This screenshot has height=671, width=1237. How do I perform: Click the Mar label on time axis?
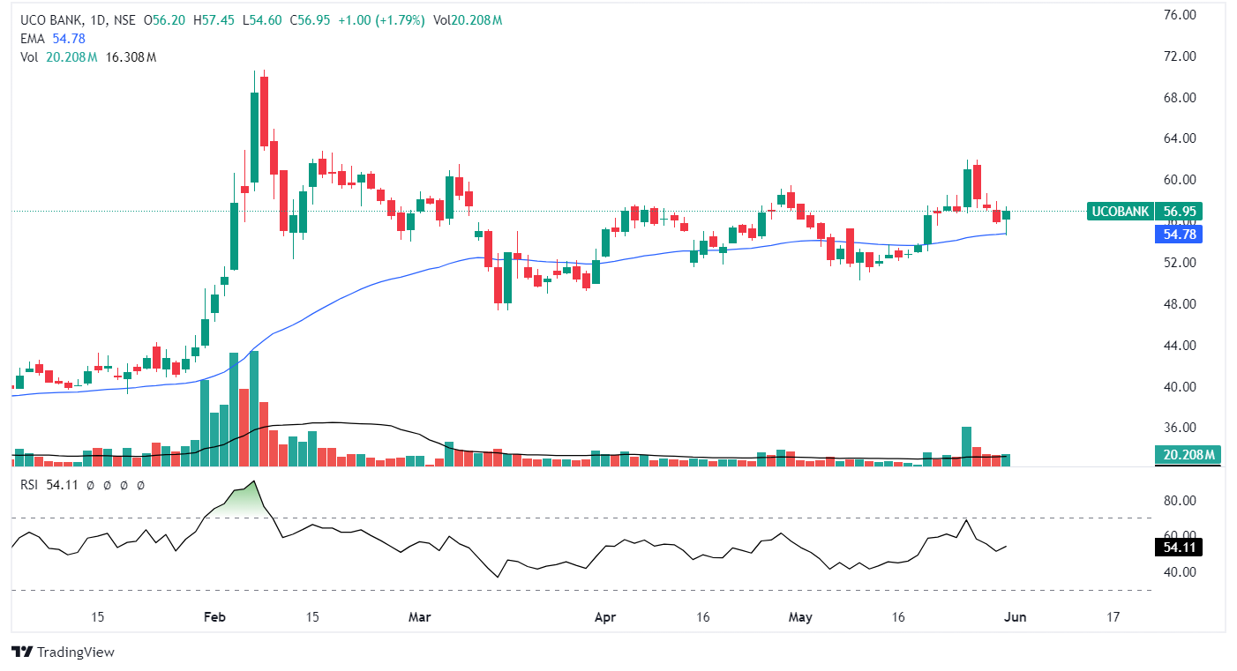click(419, 617)
